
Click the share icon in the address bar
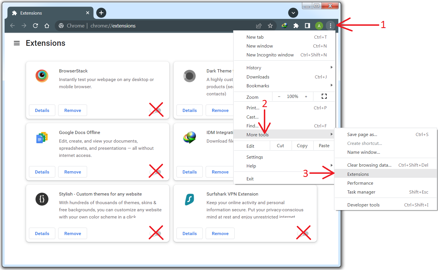click(259, 25)
